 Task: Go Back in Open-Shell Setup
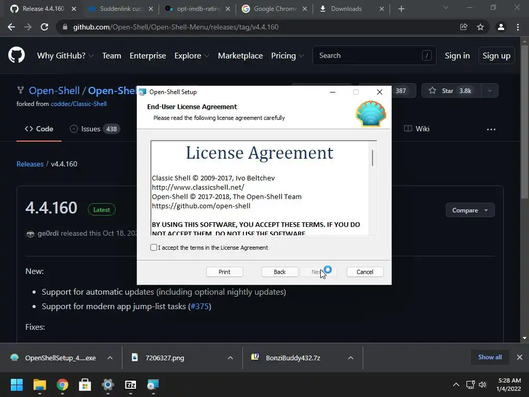coord(279,272)
